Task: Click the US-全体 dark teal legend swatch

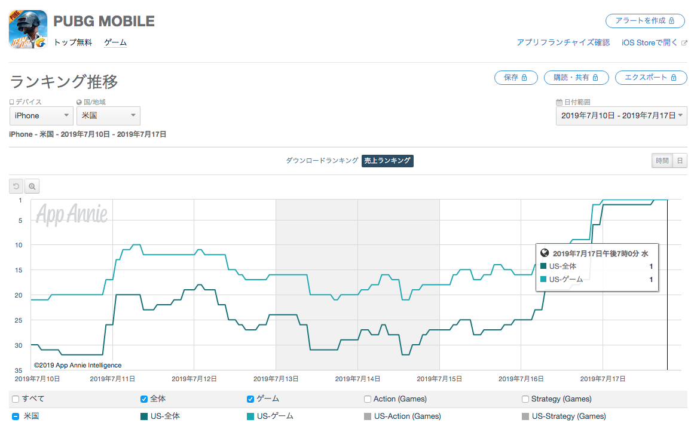Action: point(143,416)
